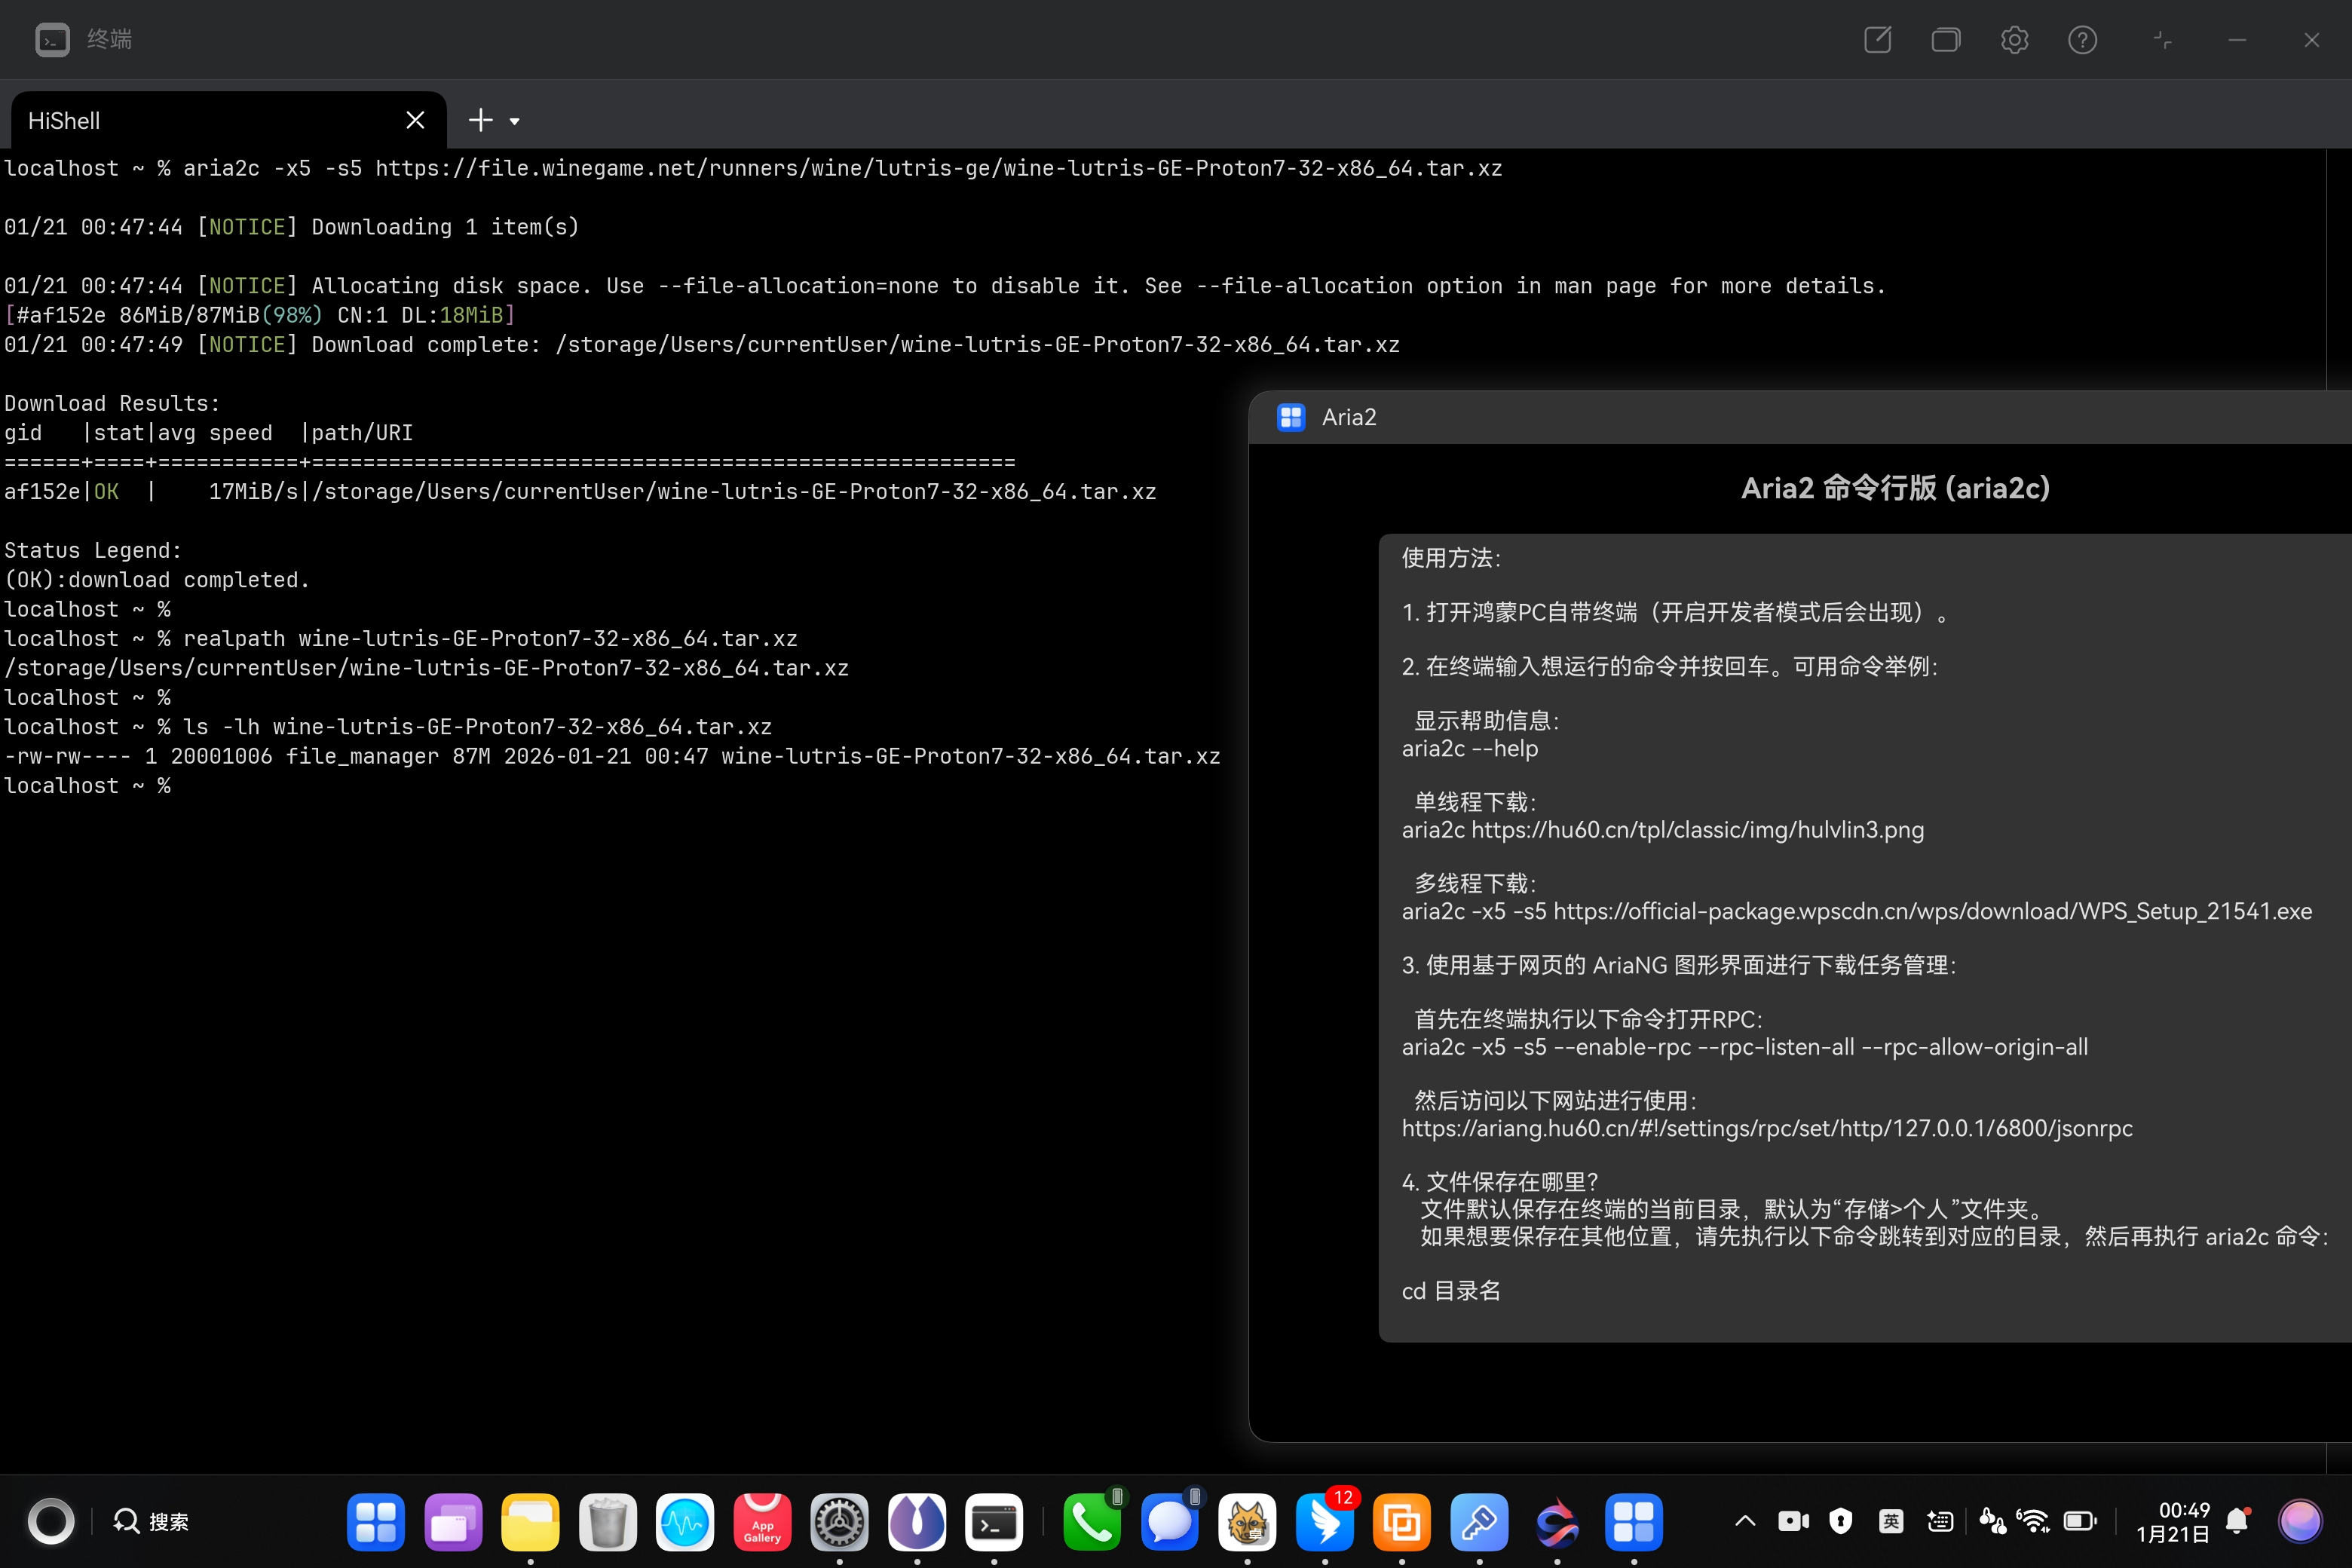Click the 'Download Results:' line in terminal

pyautogui.click(x=112, y=403)
